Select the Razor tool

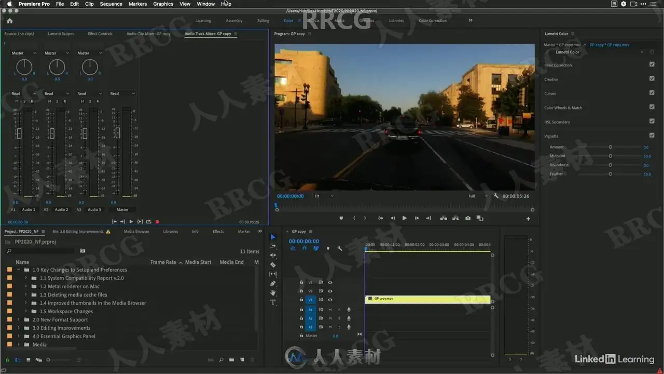click(x=273, y=265)
